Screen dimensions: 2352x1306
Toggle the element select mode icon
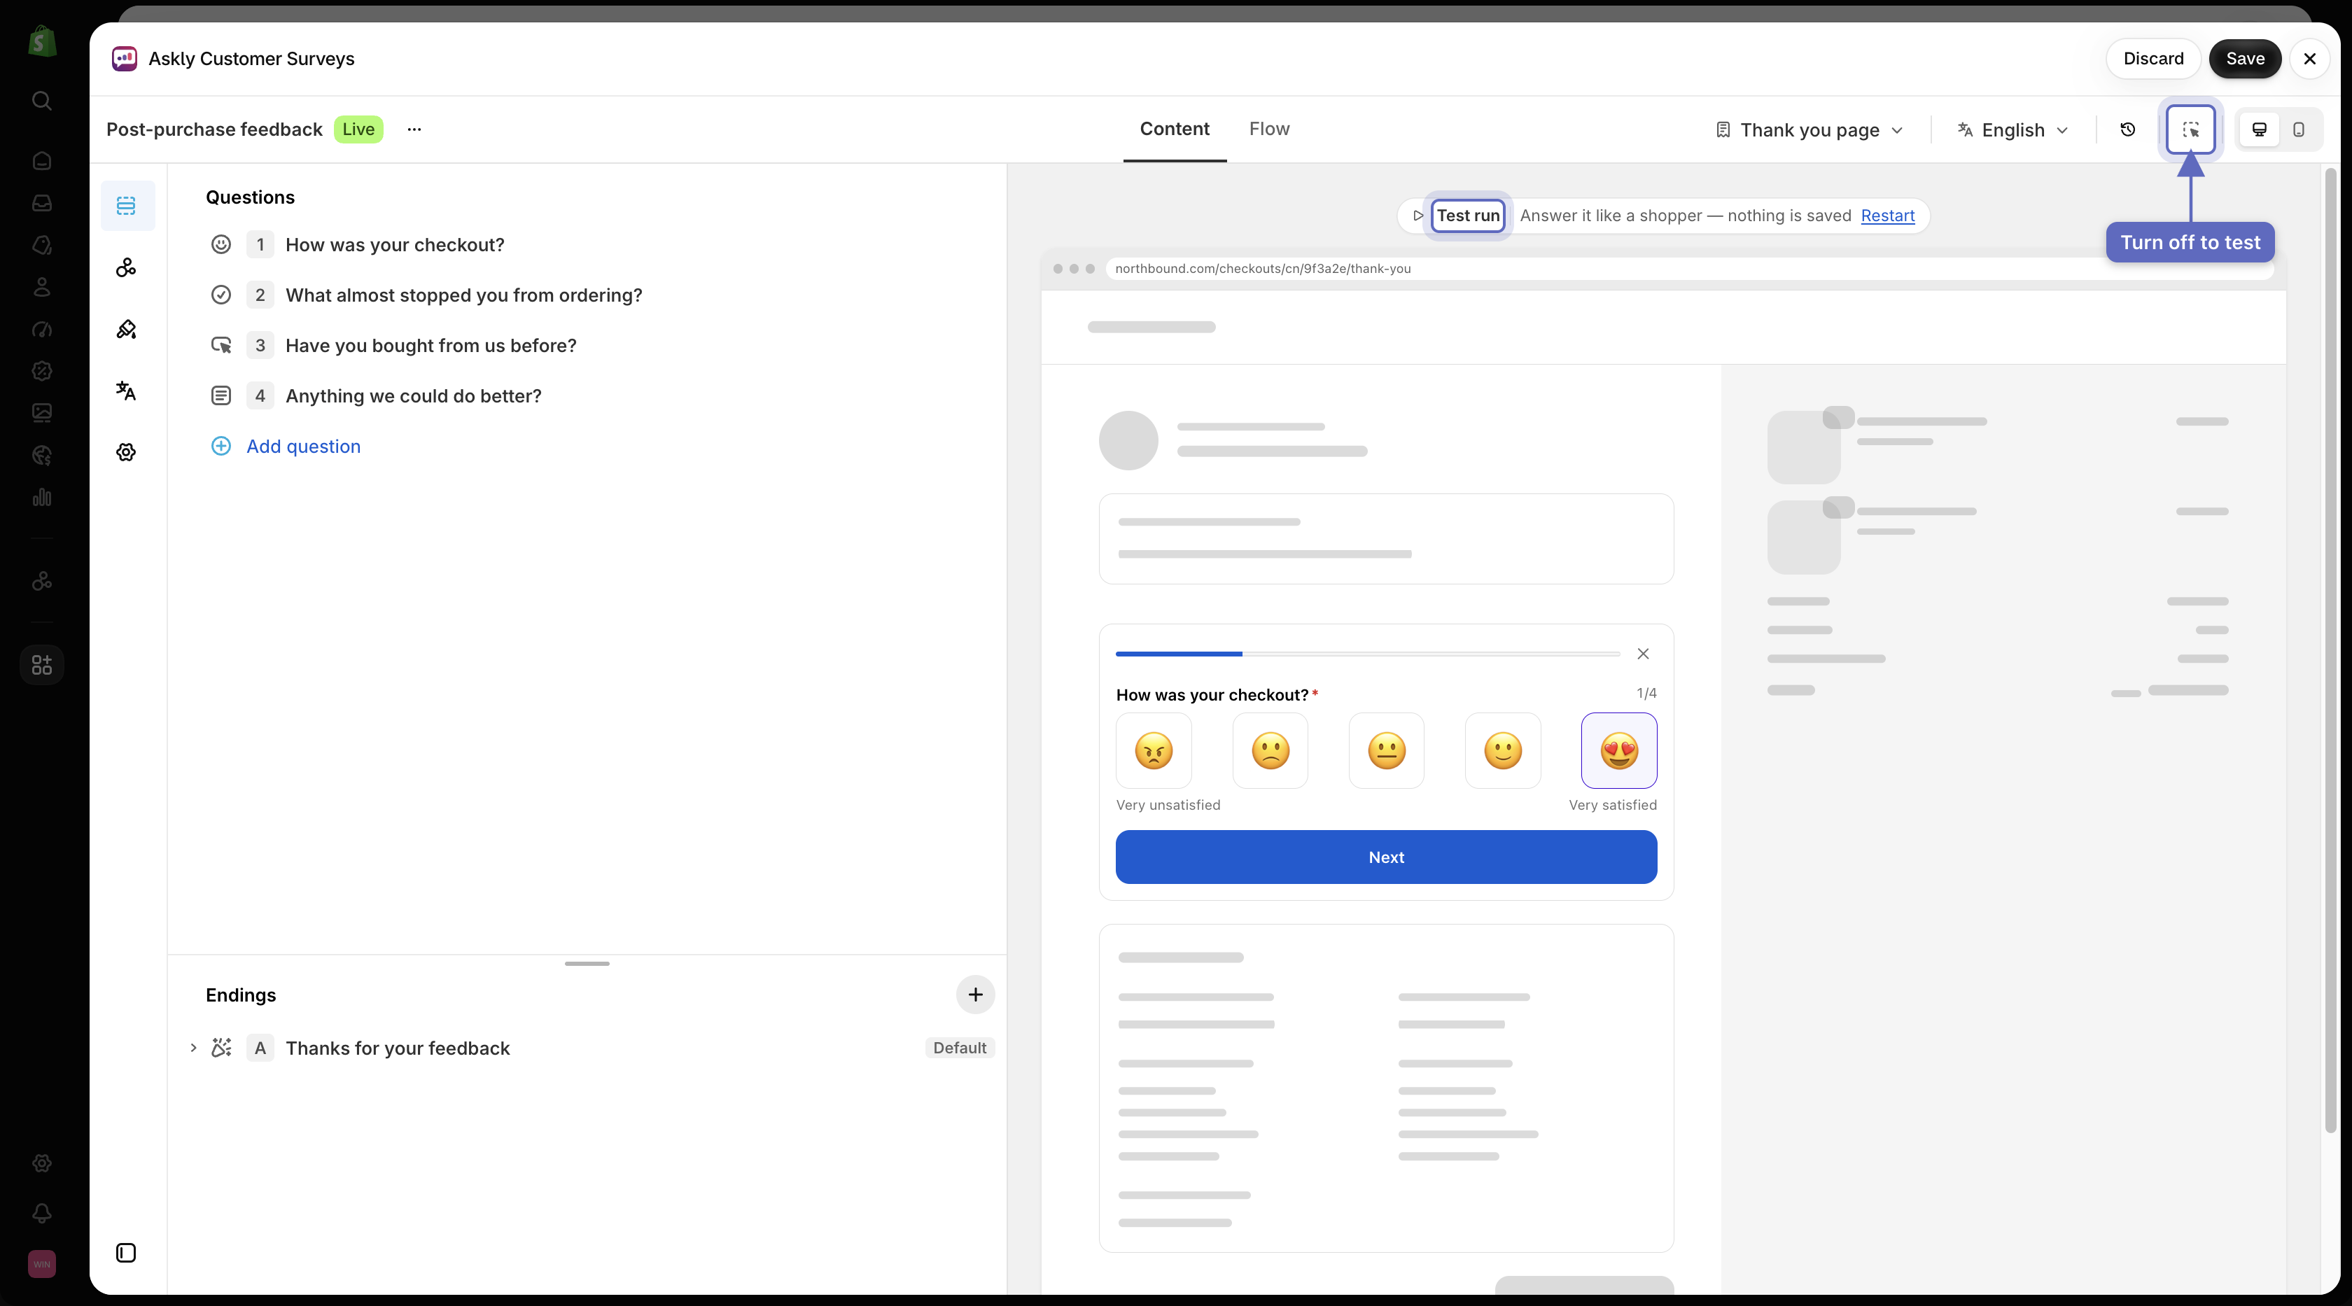[x=2190, y=129]
